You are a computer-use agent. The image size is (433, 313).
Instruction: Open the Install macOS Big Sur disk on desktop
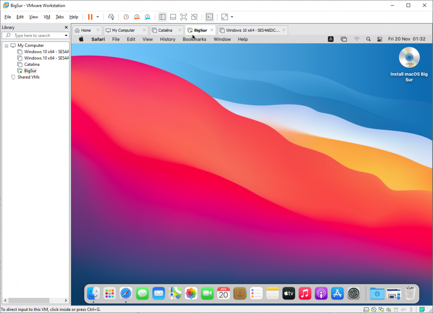[408, 58]
